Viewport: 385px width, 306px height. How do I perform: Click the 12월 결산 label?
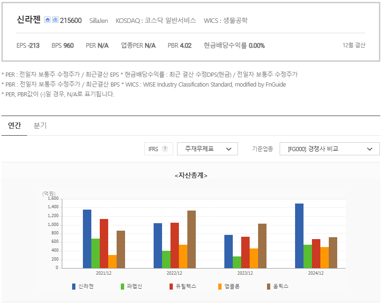(354, 45)
